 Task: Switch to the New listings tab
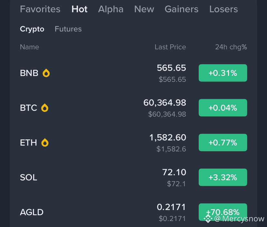click(x=144, y=9)
